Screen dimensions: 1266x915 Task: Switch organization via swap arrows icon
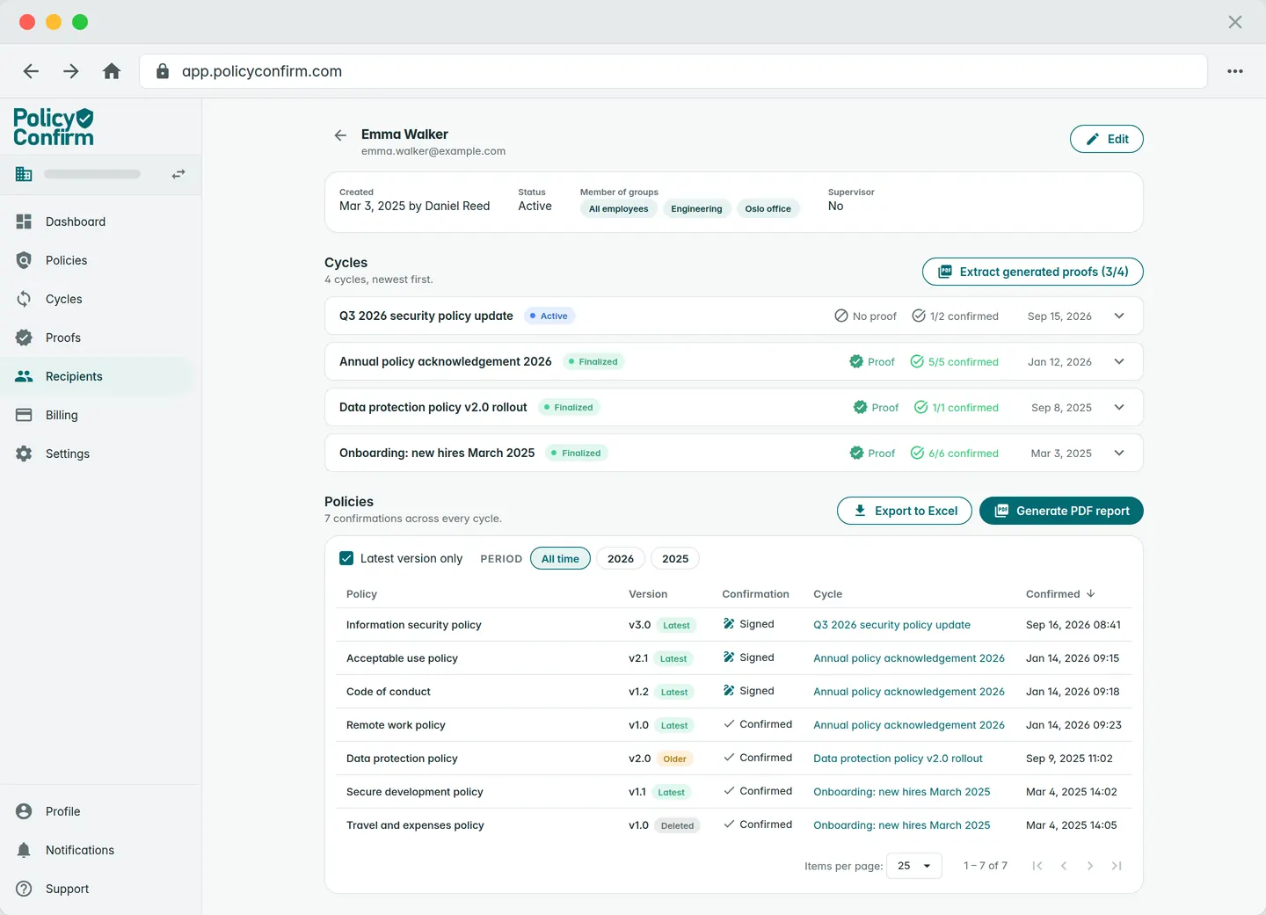point(178,174)
